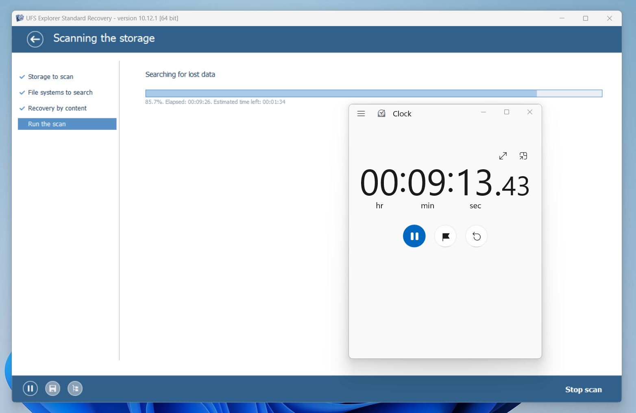
Task: Select the Run the scan step
Action: [x=67, y=124]
